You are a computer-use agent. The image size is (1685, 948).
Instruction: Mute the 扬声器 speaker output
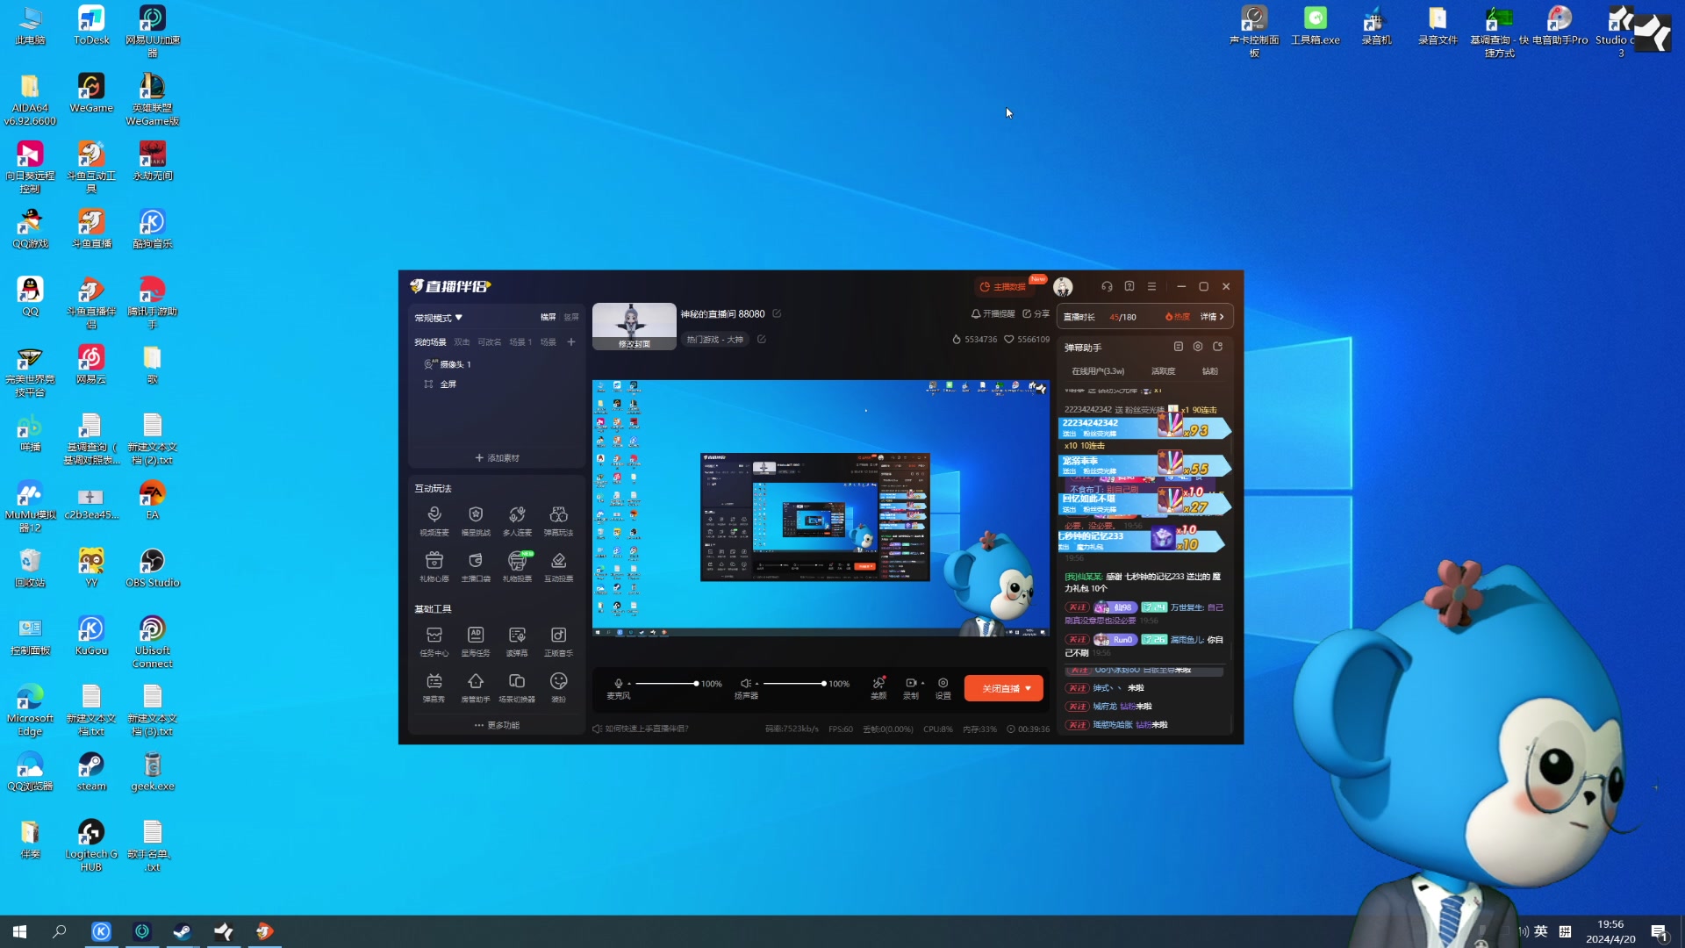click(x=745, y=683)
